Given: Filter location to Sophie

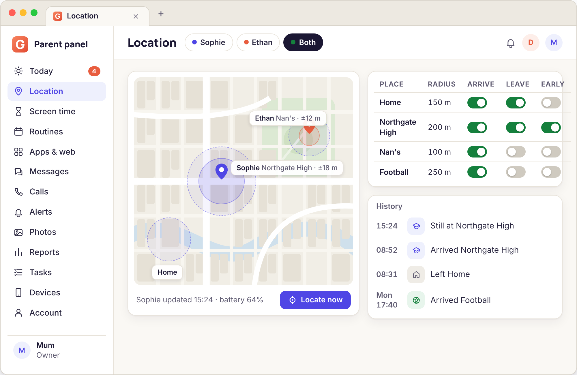Looking at the screenshot, I should pyautogui.click(x=209, y=42).
